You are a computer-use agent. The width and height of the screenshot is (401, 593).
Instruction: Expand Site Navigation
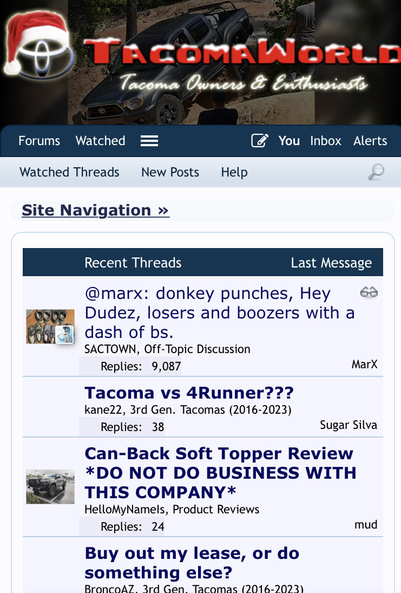click(95, 210)
